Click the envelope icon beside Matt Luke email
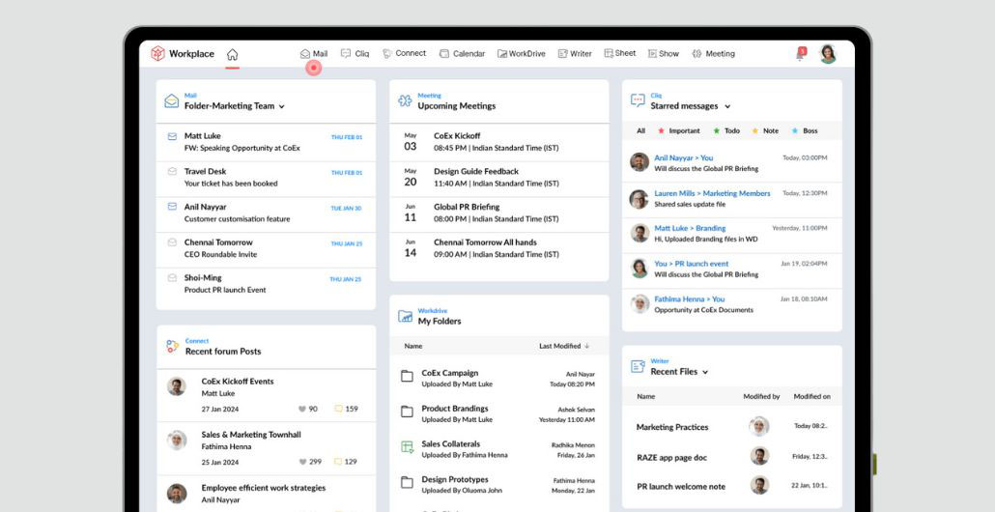Screen dimensions: 995x512 [172, 136]
